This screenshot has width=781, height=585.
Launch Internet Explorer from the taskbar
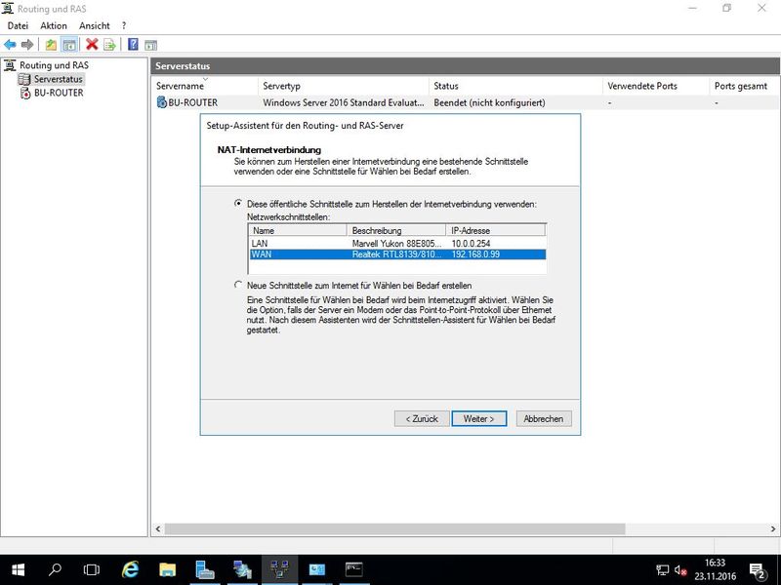click(x=131, y=569)
